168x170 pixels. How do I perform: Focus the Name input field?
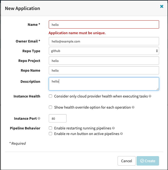tap(104, 24)
